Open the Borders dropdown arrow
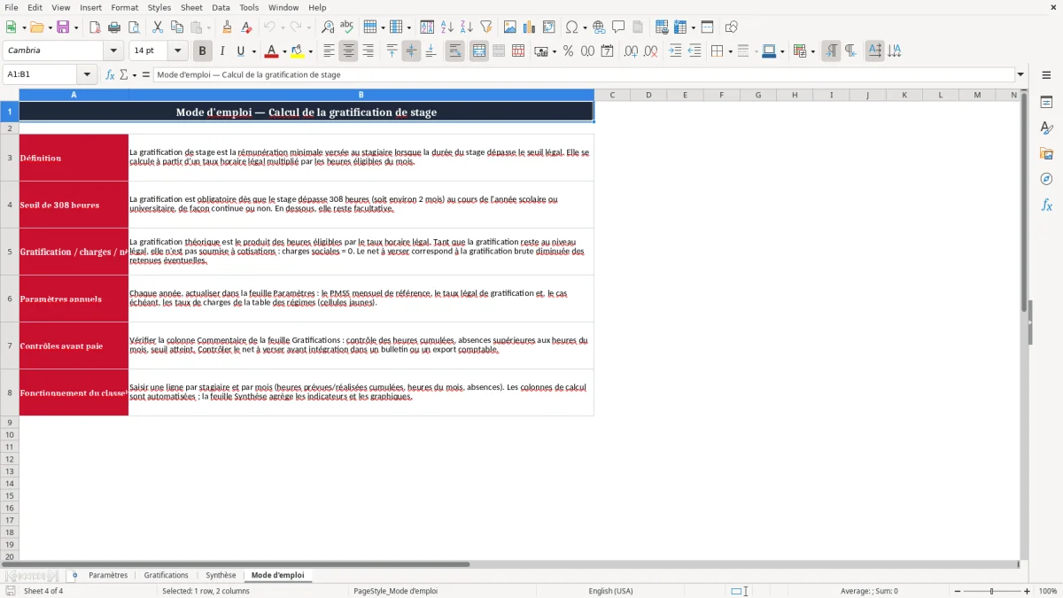Image resolution: width=1063 pixels, height=598 pixels. 729,51
